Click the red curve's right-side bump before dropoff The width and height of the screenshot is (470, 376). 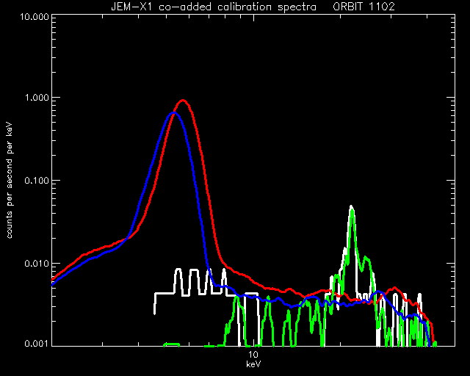pos(395,288)
